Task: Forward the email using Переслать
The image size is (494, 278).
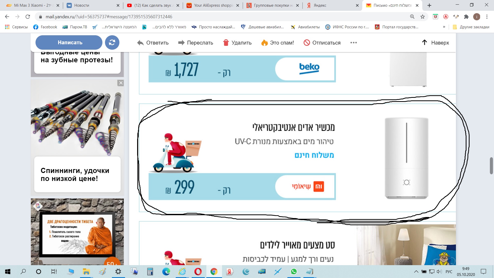Action: pyautogui.click(x=196, y=43)
